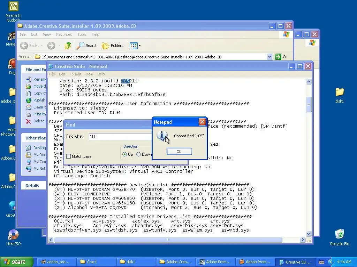
Task: Click the Notepad vertical scrollbar thumb
Action: coord(309,105)
